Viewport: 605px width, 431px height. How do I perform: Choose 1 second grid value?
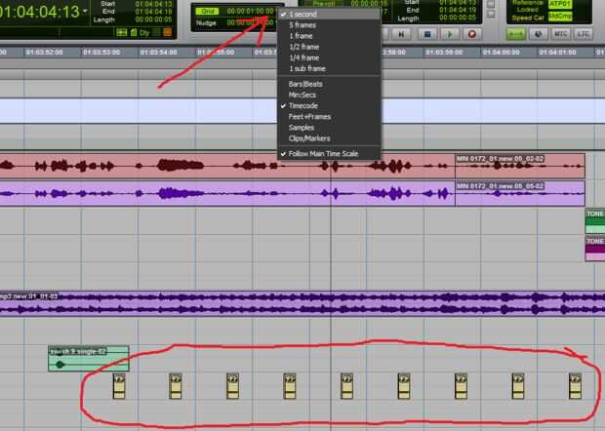tap(330, 15)
